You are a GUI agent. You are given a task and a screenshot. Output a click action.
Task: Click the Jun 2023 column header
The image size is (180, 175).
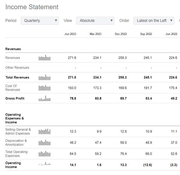[70, 34]
